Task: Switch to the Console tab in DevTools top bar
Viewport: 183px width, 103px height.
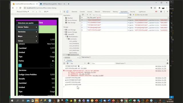Action: [82, 12]
